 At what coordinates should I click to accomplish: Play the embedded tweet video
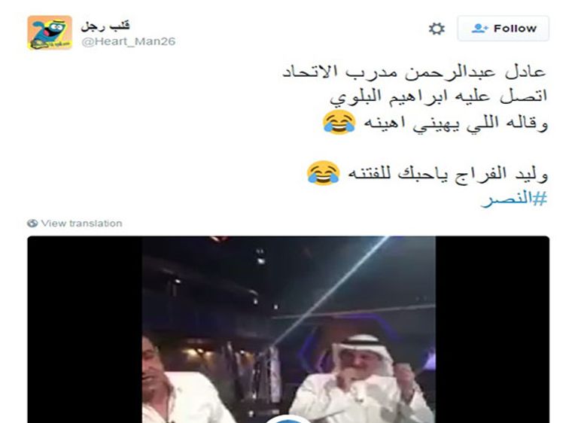point(288,420)
